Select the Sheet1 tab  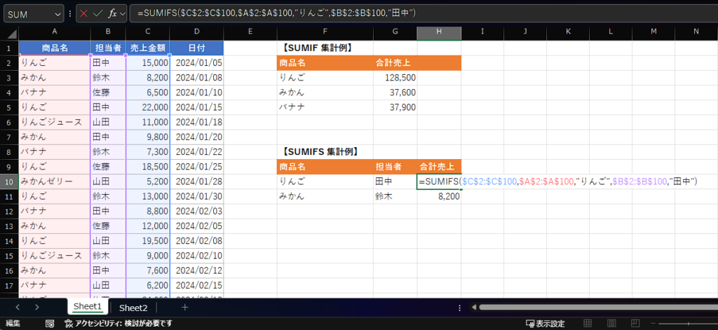88,307
